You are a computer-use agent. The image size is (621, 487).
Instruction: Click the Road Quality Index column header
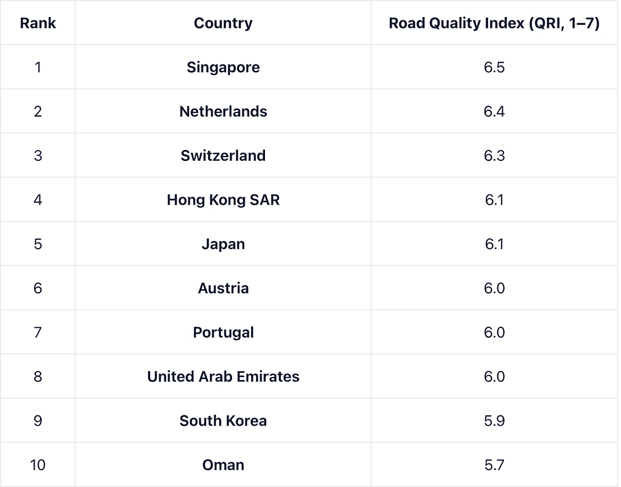[494, 23]
